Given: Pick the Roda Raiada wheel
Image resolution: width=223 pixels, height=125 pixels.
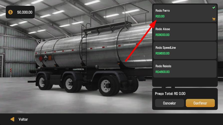Looking at the screenshot, I should click(x=185, y=69).
